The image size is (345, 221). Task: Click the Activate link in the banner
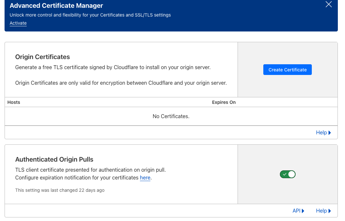click(x=18, y=23)
